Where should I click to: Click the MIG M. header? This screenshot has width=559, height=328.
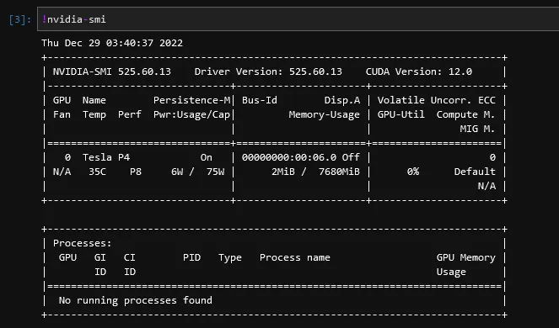click(478, 129)
